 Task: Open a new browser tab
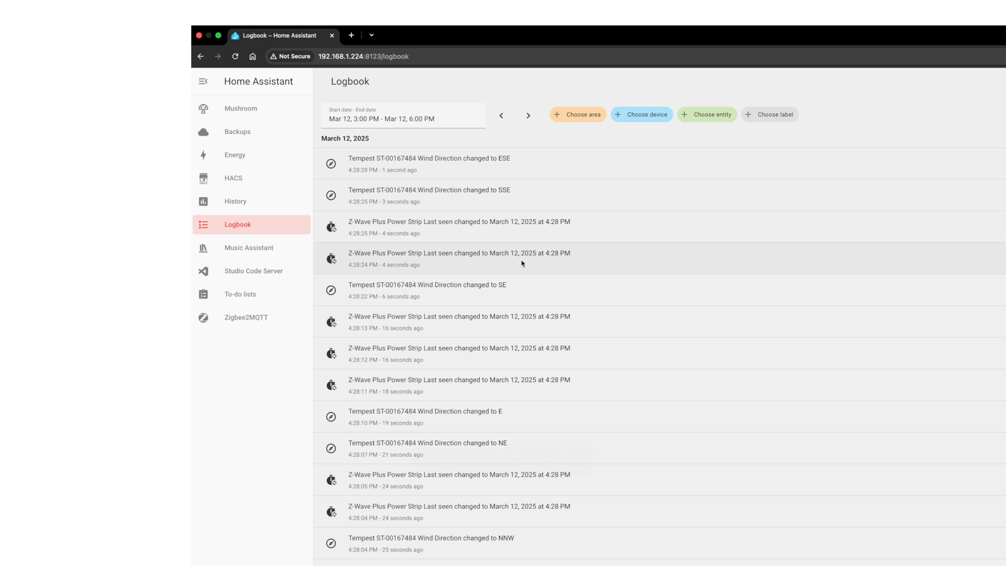pyautogui.click(x=351, y=35)
